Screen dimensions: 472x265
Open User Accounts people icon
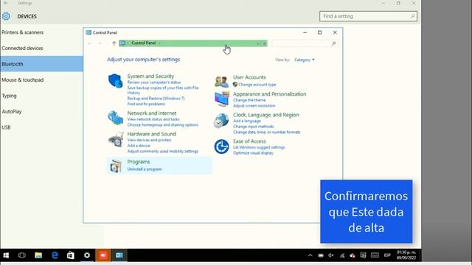coord(221,82)
